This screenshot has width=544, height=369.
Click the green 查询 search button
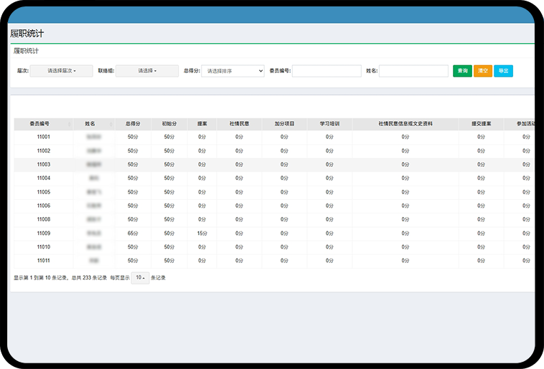[462, 71]
